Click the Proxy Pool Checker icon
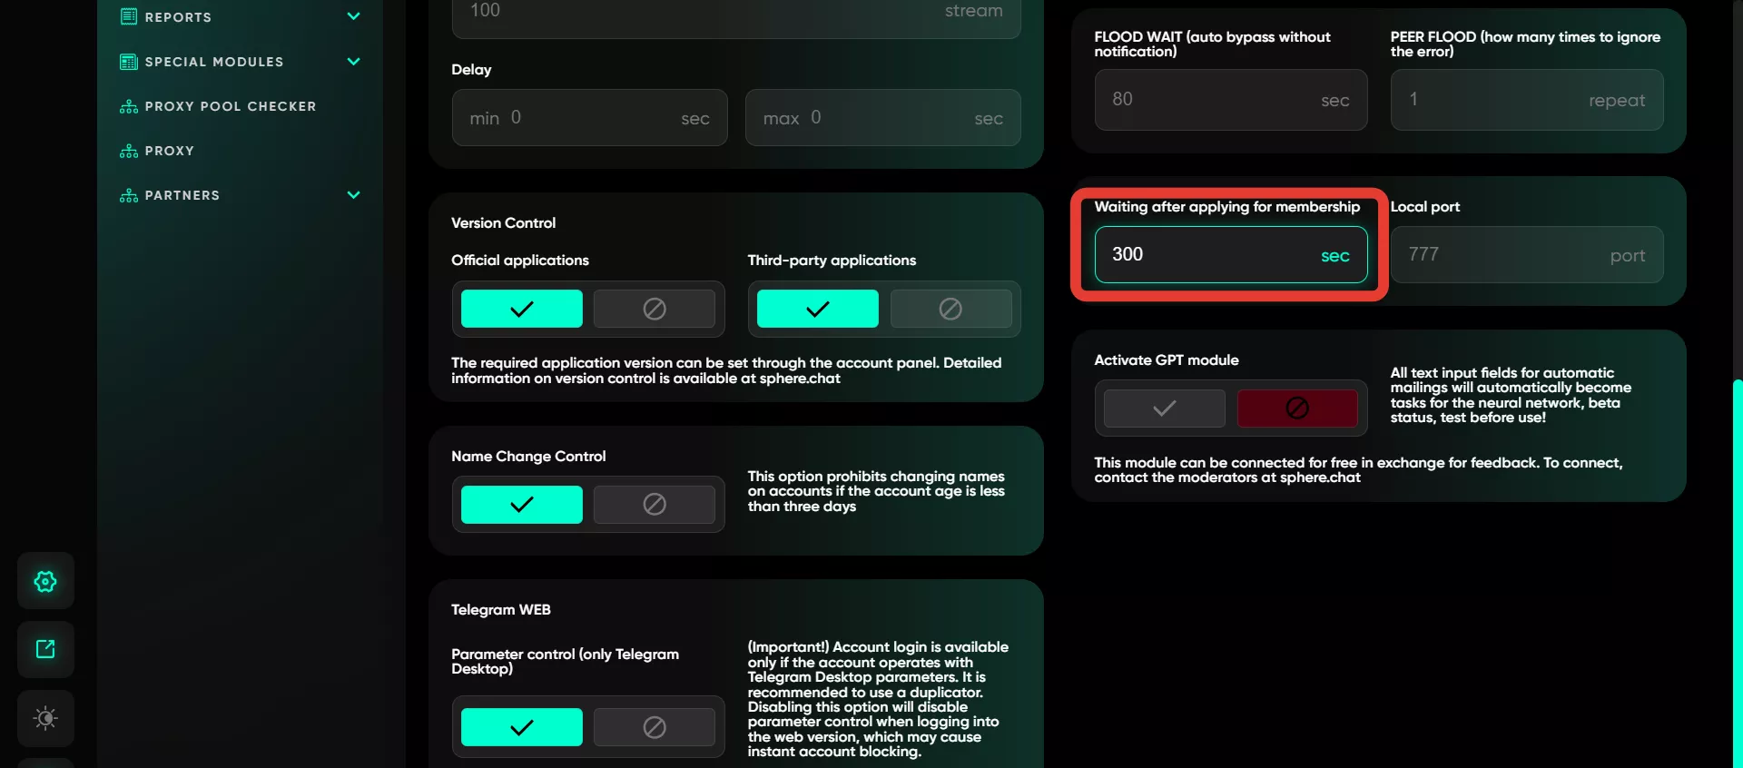 pyautogui.click(x=129, y=106)
